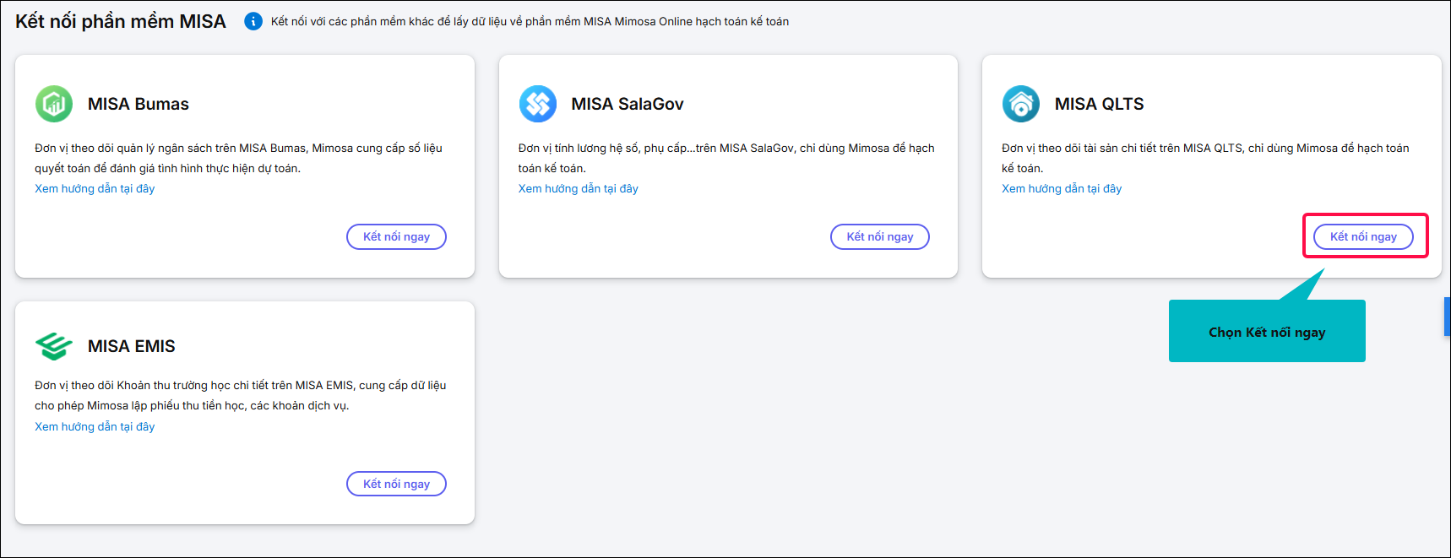Click the MISA EMIS card title
The width and height of the screenshot is (1451, 558).
[x=132, y=346]
